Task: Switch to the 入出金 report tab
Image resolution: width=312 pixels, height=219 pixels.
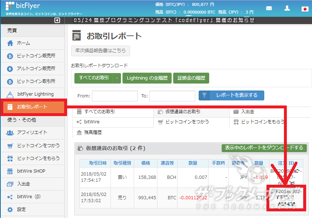Action: click(270, 112)
